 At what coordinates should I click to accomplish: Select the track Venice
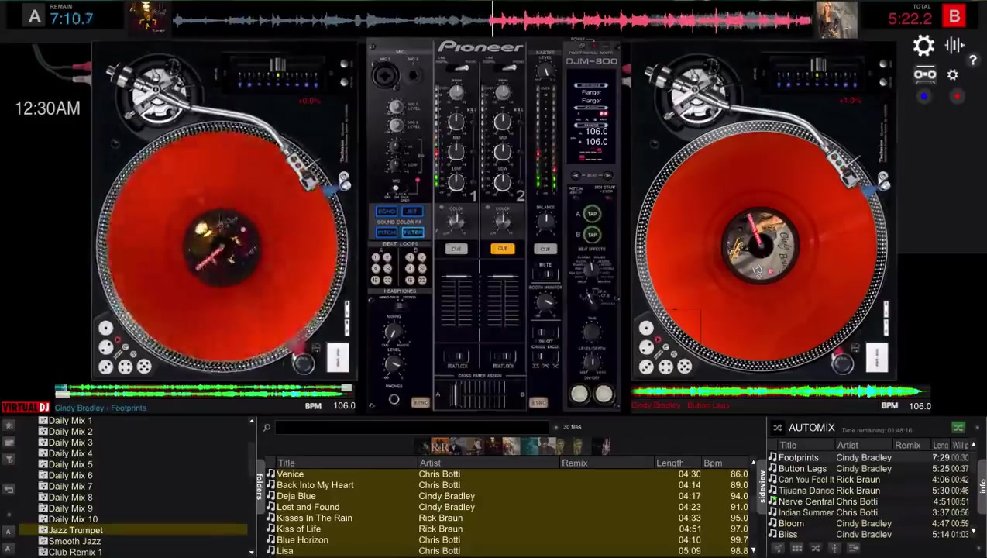coord(508,474)
